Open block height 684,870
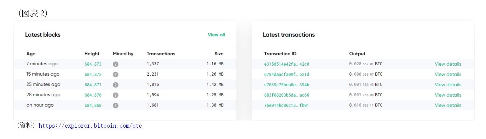The height and width of the screenshot is (139, 486). 93,95
